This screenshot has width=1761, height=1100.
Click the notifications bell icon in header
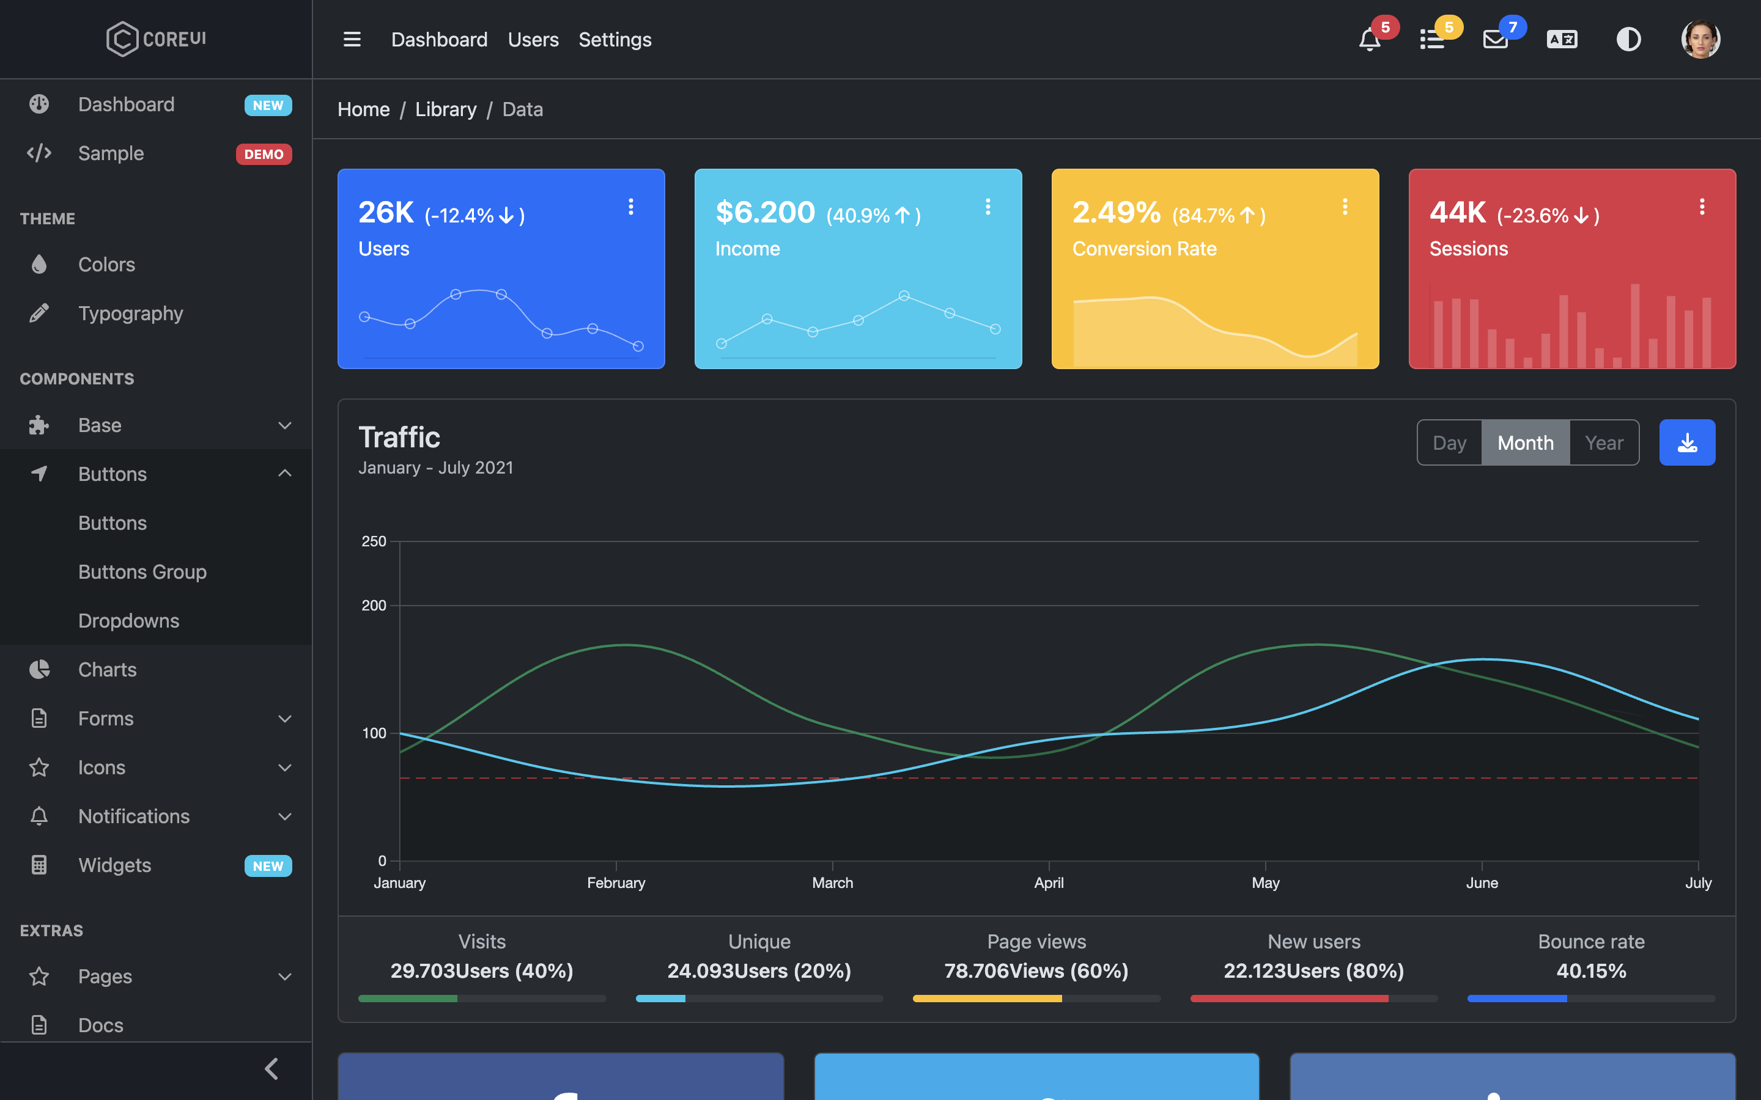pyautogui.click(x=1370, y=39)
